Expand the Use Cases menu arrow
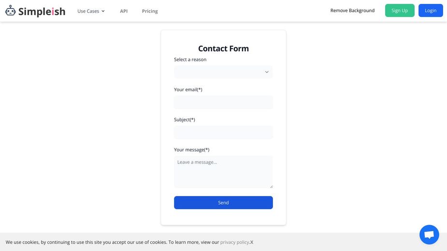 coord(103,11)
